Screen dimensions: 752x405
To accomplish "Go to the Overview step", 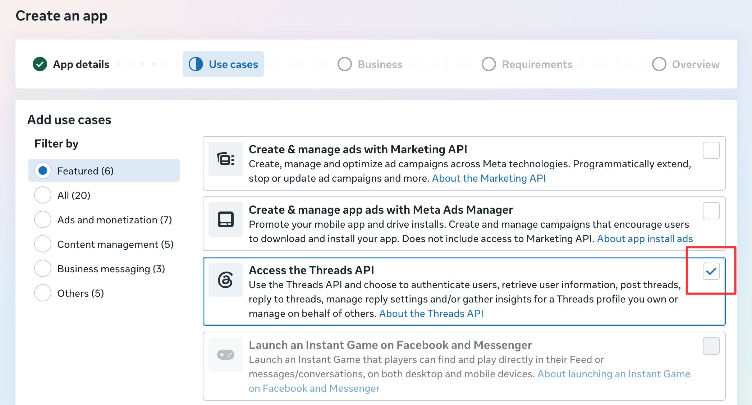I will [x=686, y=64].
